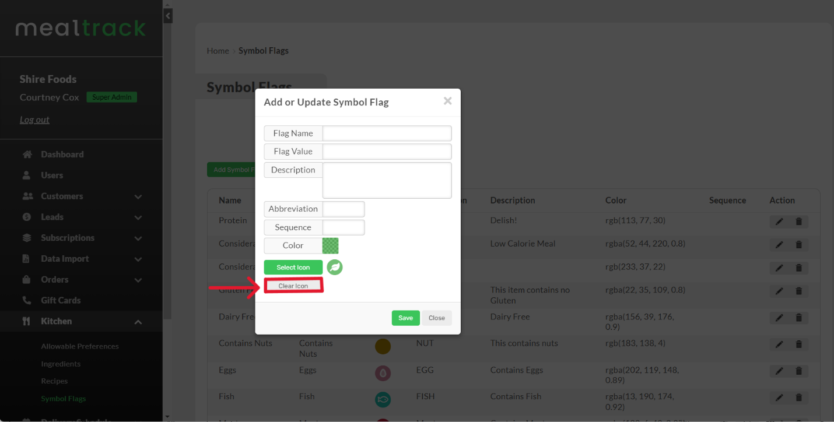
Task: Delete the Contains Nuts row
Action: pos(799,344)
